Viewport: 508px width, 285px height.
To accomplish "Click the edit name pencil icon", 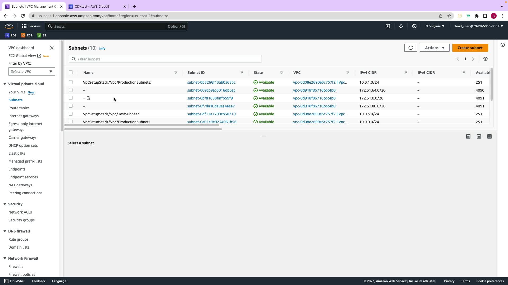I will tap(88, 98).
